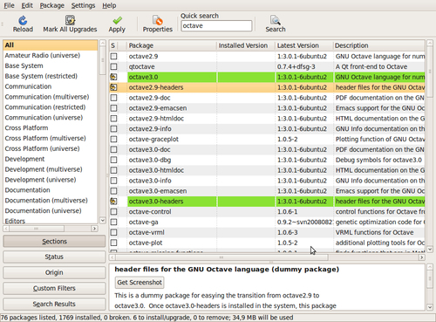The height and width of the screenshot is (322, 436).
Task: Toggle the octave2.9 package checkbox
Action: coord(113,57)
